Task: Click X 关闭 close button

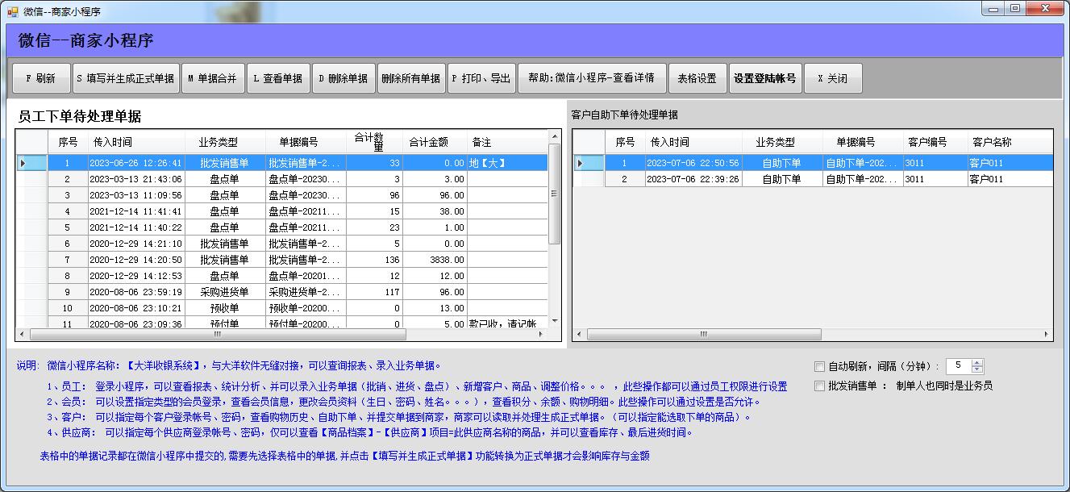Action: coord(833,78)
